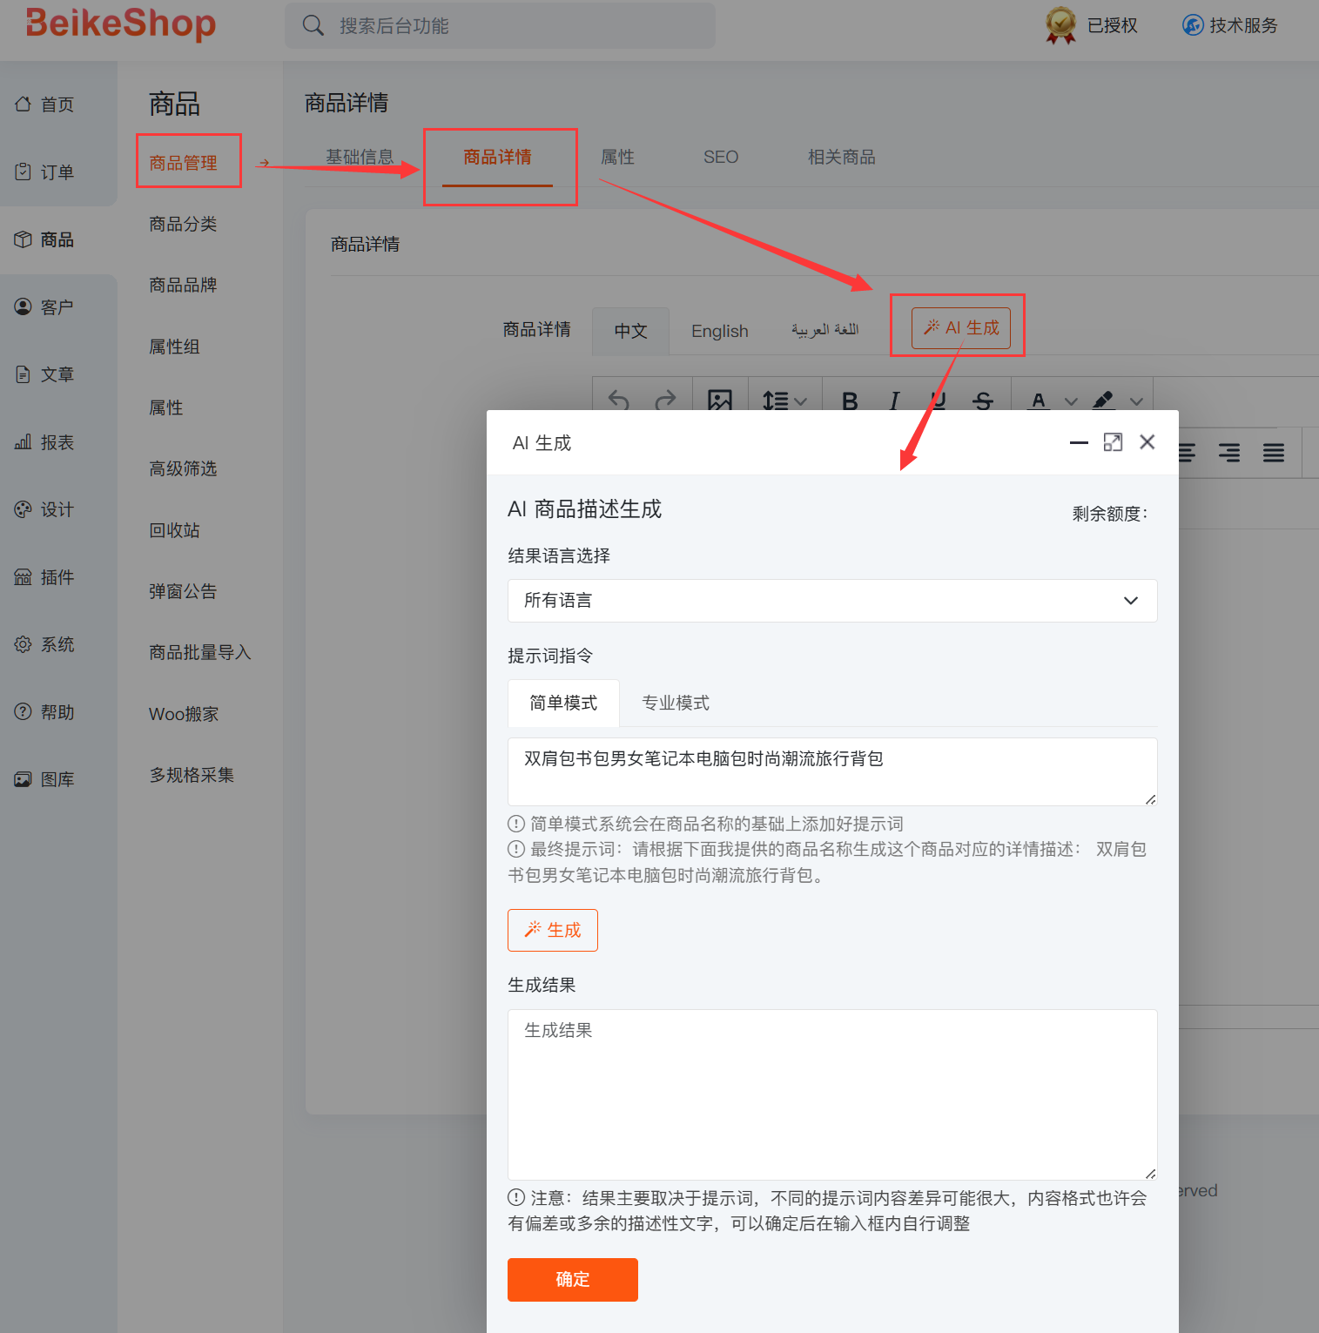Click the justify text alignment icon
This screenshot has height=1333, width=1319.
pyautogui.click(x=1273, y=453)
